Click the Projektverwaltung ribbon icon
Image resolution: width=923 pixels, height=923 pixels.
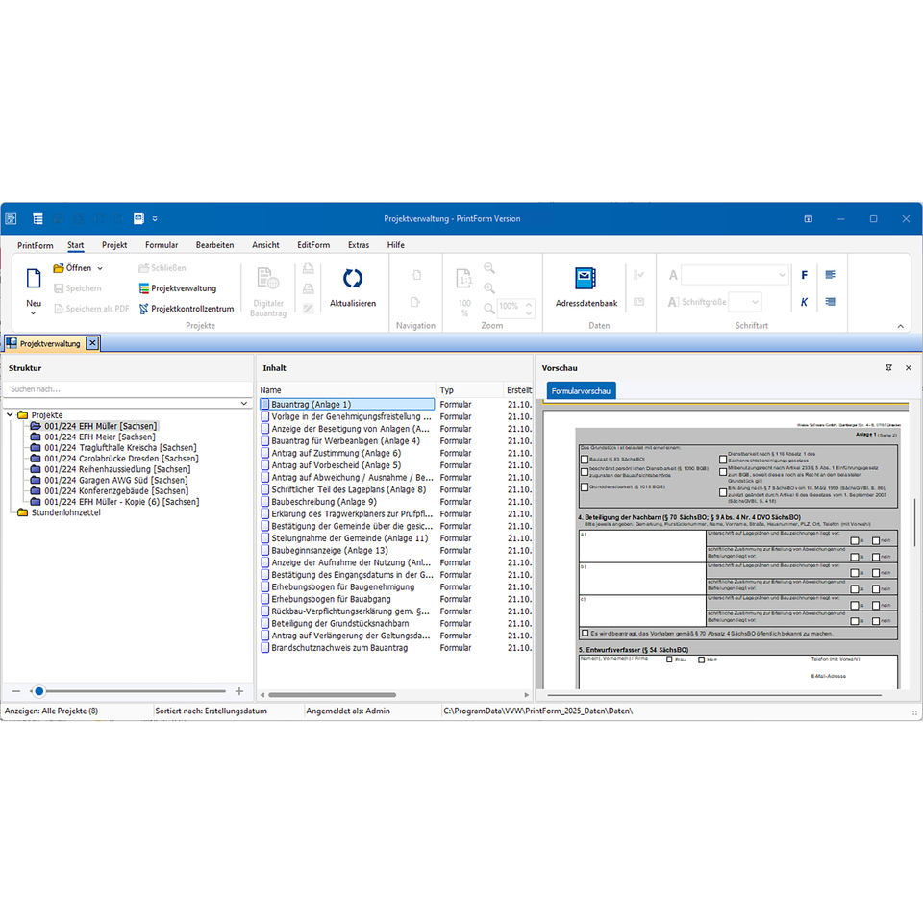(x=144, y=288)
